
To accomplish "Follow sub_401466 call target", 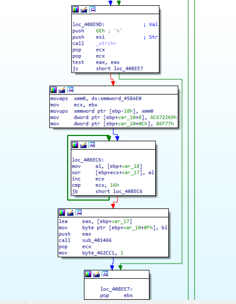I will tap(97, 240).
